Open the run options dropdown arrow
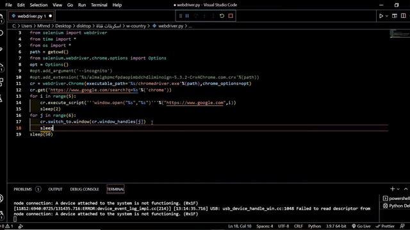The height and width of the screenshot is (230, 410). [x=387, y=16]
